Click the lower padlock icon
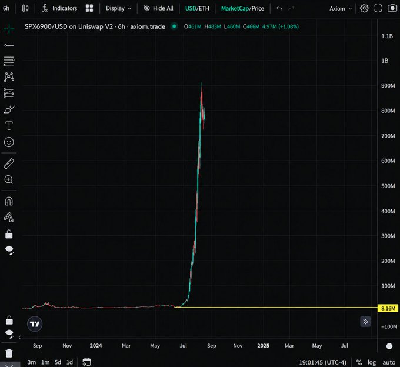Image resolution: width=400 pixels, height=367 pixels. tap(9, 320)
